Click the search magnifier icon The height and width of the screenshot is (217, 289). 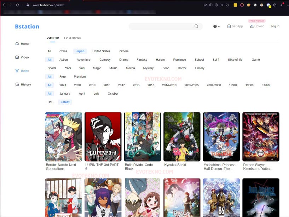(x=196, y=26)
